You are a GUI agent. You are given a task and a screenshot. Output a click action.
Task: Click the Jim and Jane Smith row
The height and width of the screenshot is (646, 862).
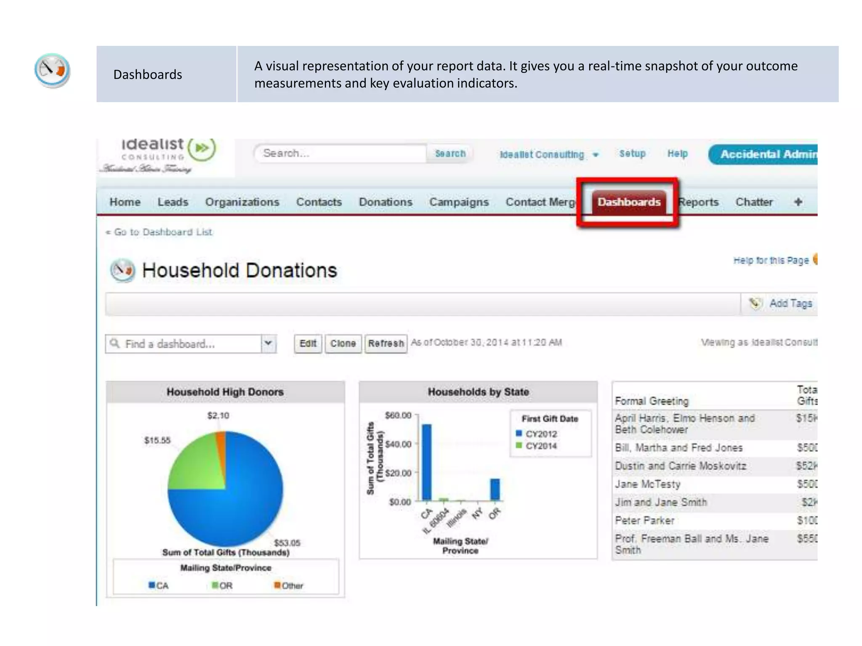(715, 502)
